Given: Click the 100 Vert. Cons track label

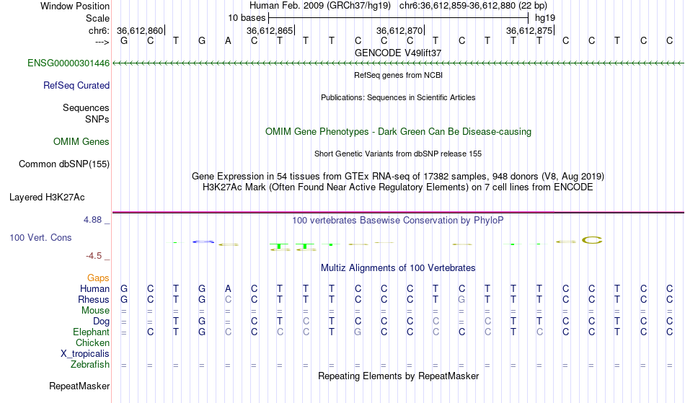Looking at the screenshot, I should point(40,237).
